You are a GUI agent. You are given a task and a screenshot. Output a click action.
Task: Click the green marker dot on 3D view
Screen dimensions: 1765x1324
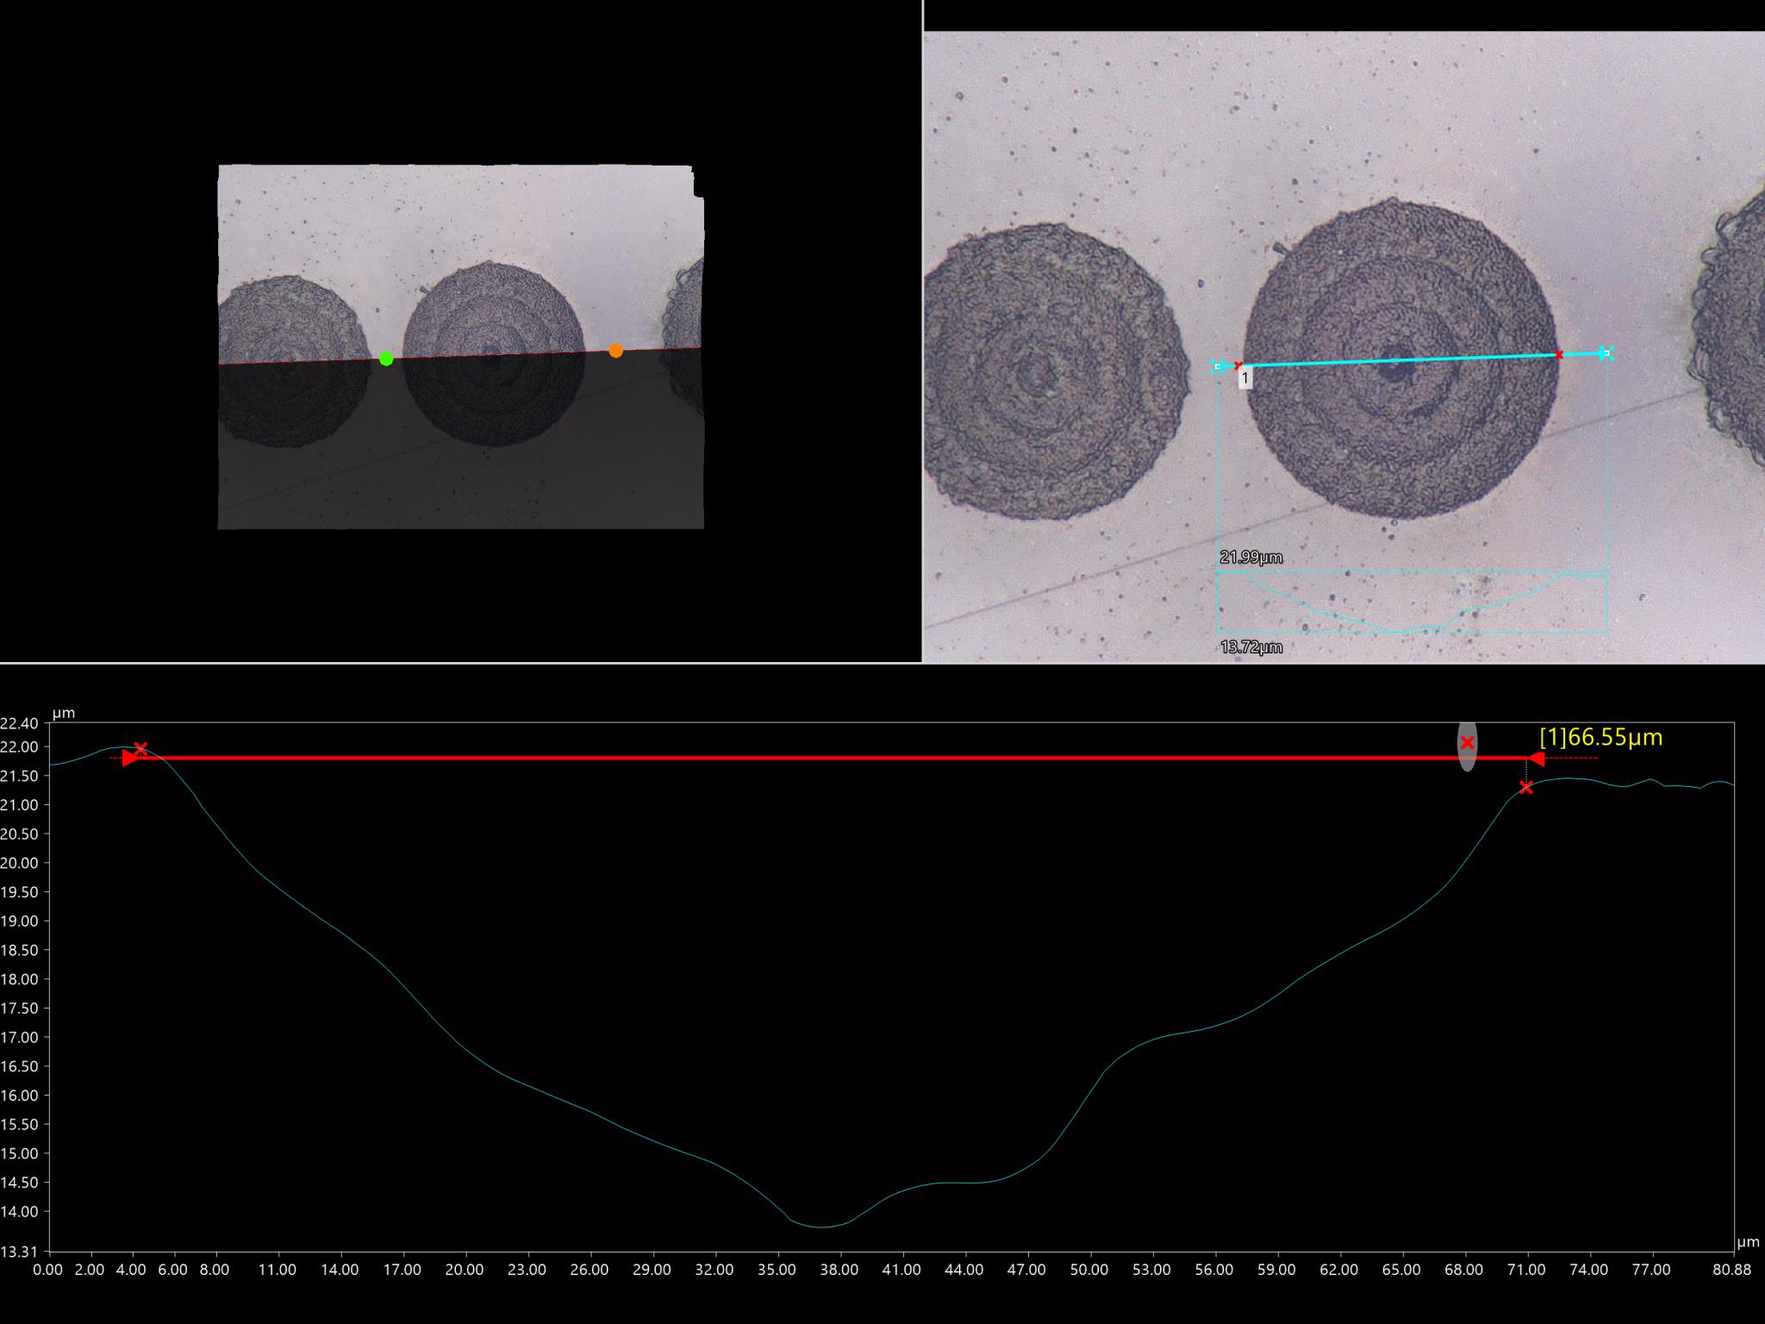tap(386, 359)
